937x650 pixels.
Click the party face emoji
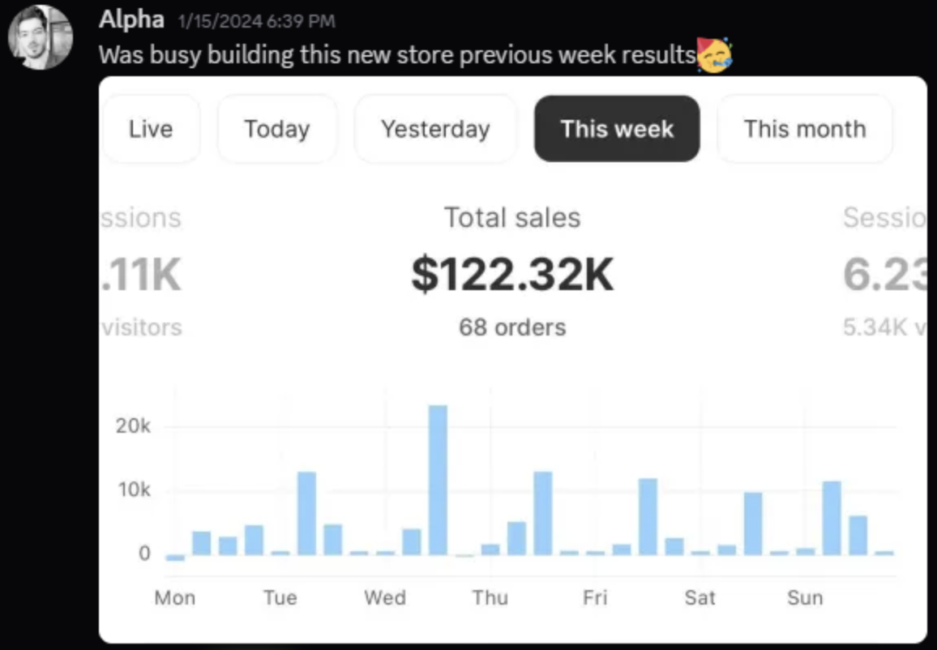tap(714, 54)
